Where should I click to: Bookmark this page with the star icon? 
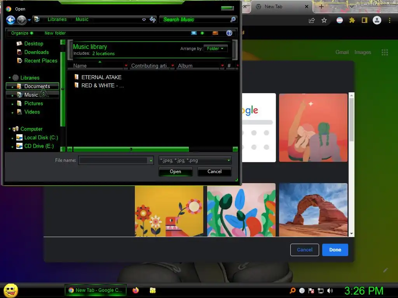pyautogui.click(x=324, y=20)
